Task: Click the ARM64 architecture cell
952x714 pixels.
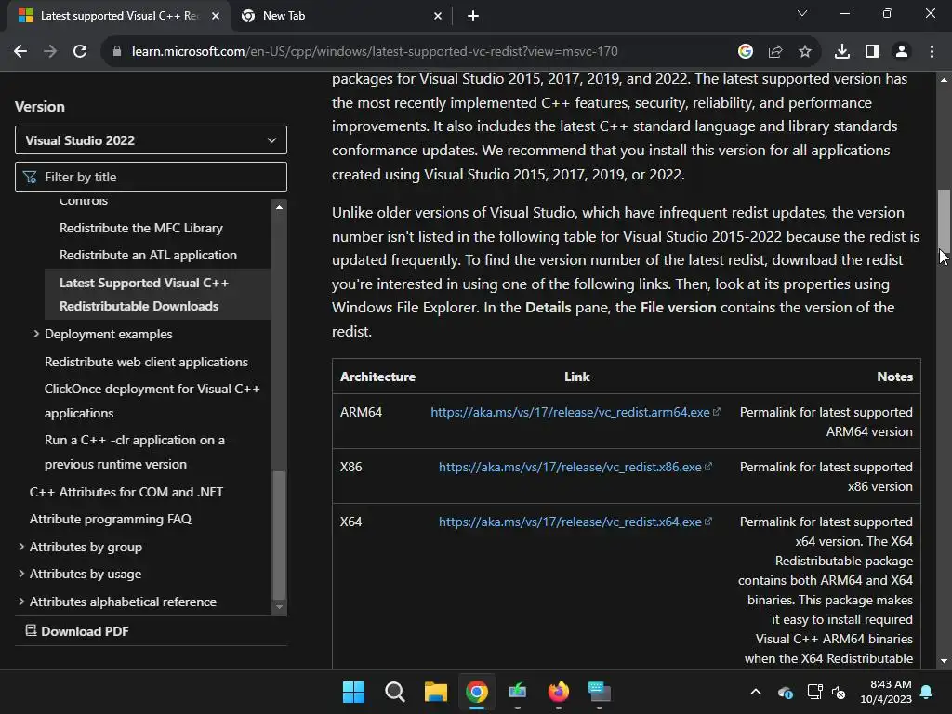Action: (362, 412)
